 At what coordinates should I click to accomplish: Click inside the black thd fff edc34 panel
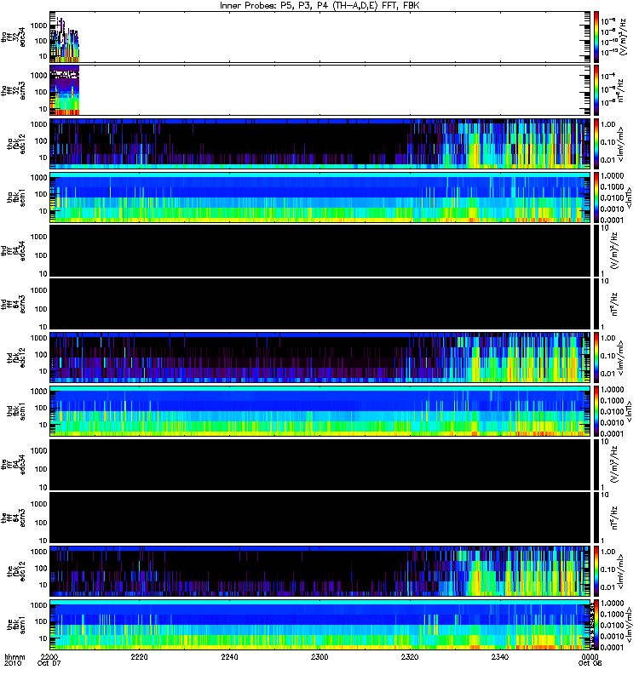tap(320, 250)
